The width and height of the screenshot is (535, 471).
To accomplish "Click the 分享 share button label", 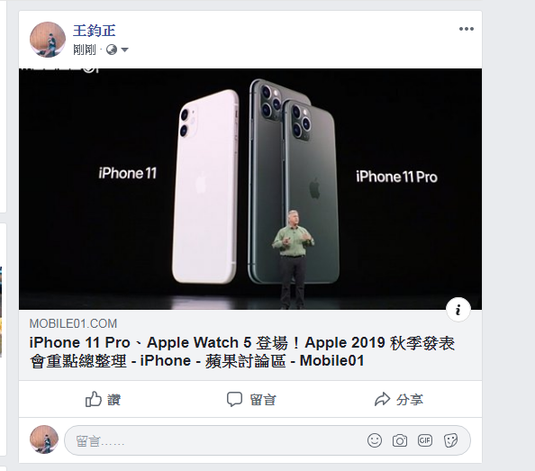I will (410, 400).
